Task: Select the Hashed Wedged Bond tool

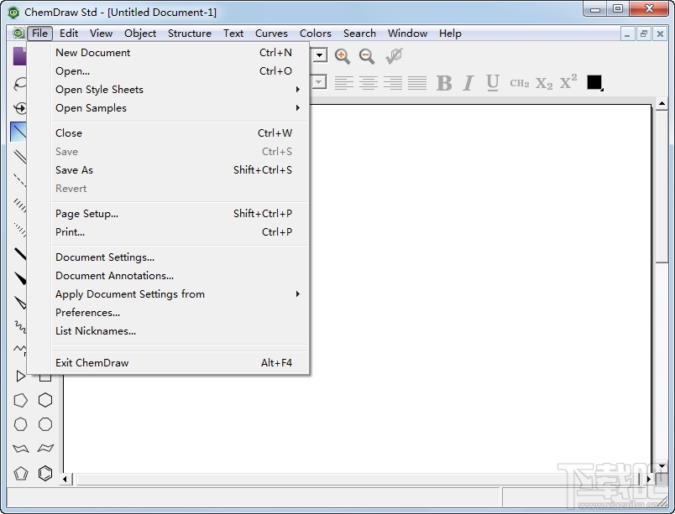Action: (20, 229)
